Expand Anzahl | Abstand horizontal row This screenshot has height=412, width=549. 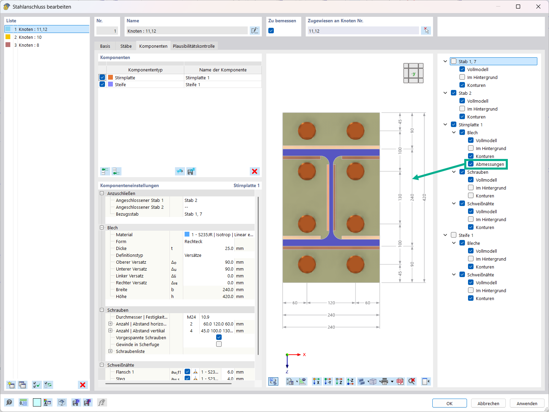coord(110,323)
